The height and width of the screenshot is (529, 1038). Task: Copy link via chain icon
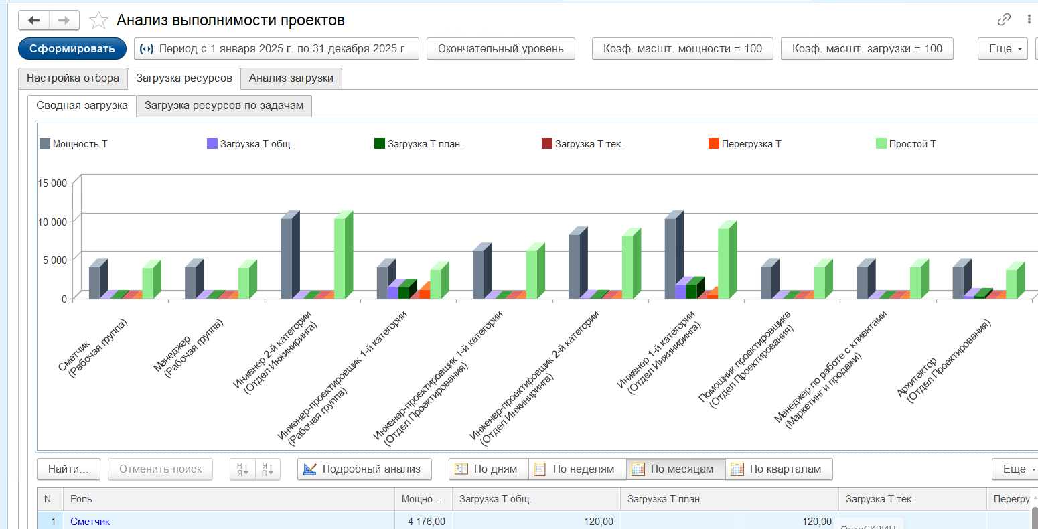click(x=1004, y=19)
